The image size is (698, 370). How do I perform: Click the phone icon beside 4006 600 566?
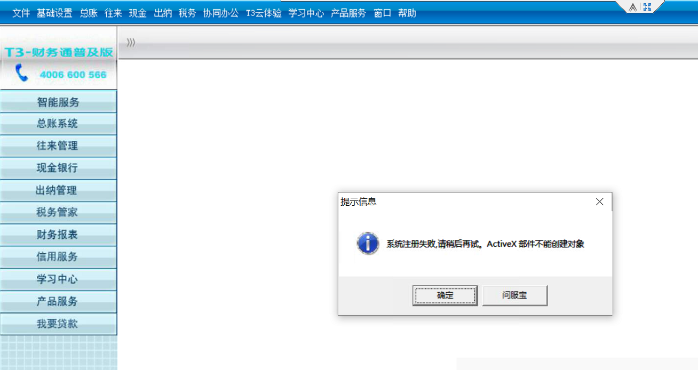tap(21, 73)
